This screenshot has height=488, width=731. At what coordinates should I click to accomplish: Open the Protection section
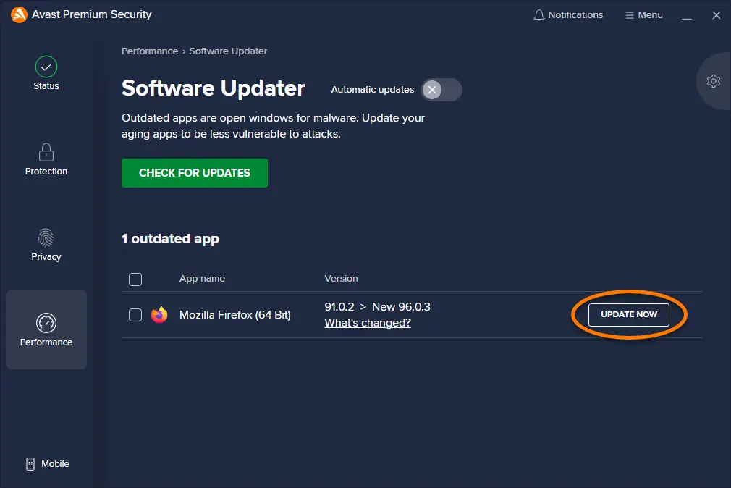pos(46,159)
